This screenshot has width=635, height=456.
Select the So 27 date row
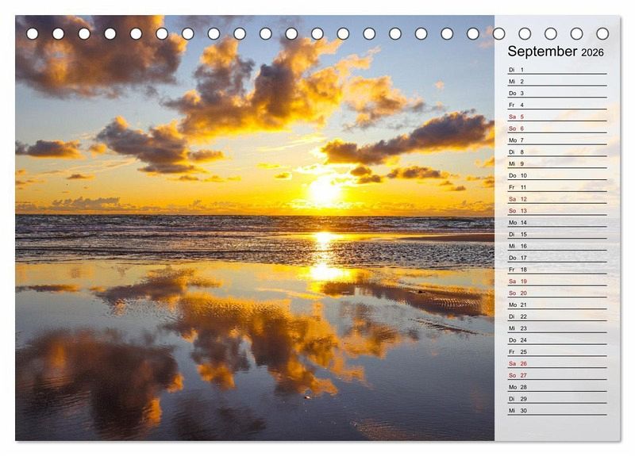pos(556,375)
